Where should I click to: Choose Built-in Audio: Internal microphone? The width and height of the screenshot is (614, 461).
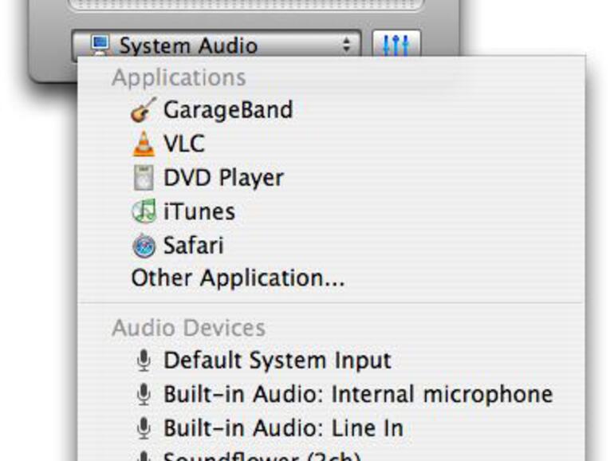(358, 395)
